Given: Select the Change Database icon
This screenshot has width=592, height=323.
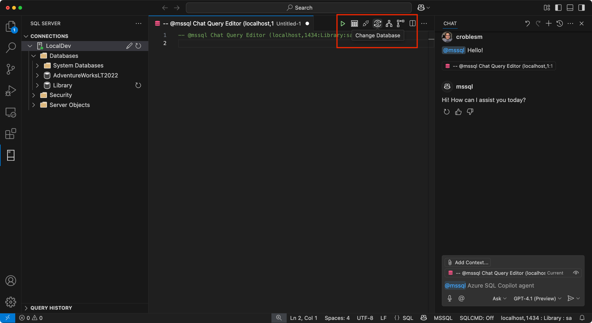Looking at the screenshot, I should [377, 23].
